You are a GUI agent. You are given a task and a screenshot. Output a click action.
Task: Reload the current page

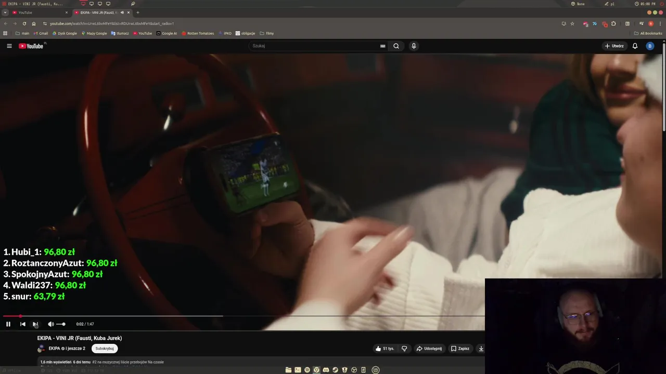[x=24, y=23]
